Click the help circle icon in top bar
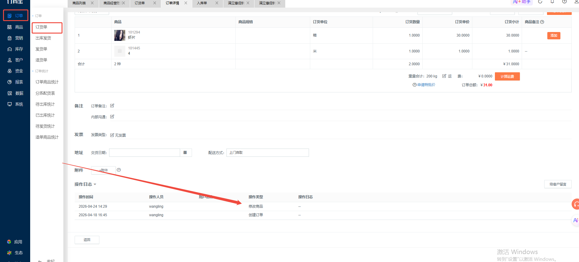 564,2
